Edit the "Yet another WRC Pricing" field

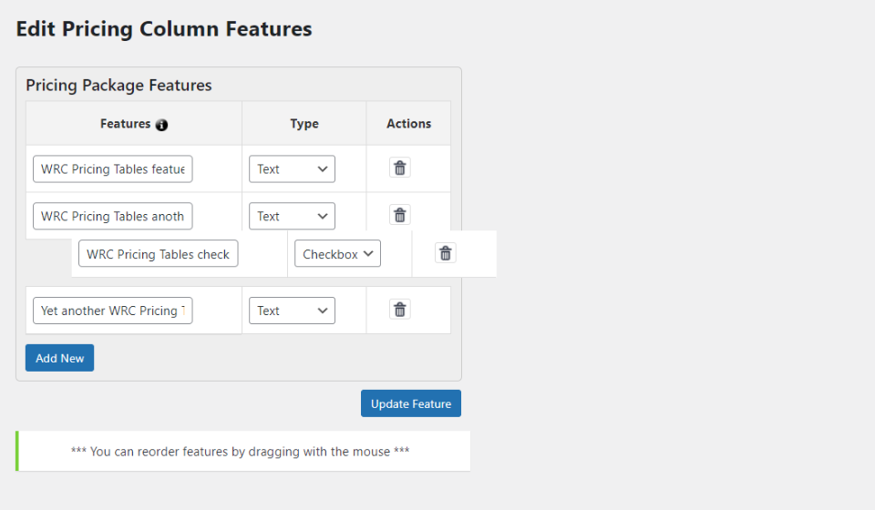pyautogui.click(x=113, y=311)
